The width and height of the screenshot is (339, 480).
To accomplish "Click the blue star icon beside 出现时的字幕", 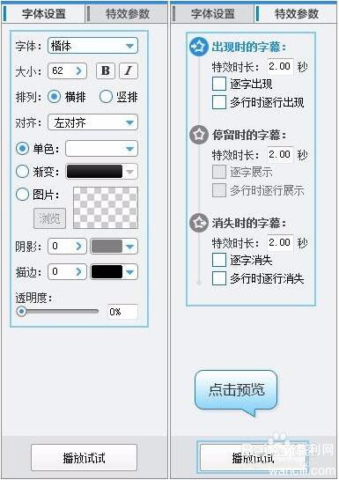I will (x=199, y=47).
